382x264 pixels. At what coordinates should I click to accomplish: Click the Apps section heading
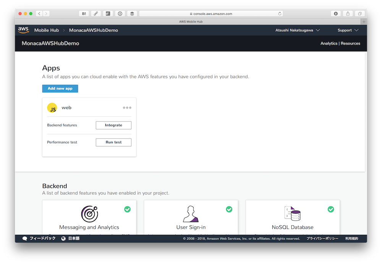tap(51, 68)
